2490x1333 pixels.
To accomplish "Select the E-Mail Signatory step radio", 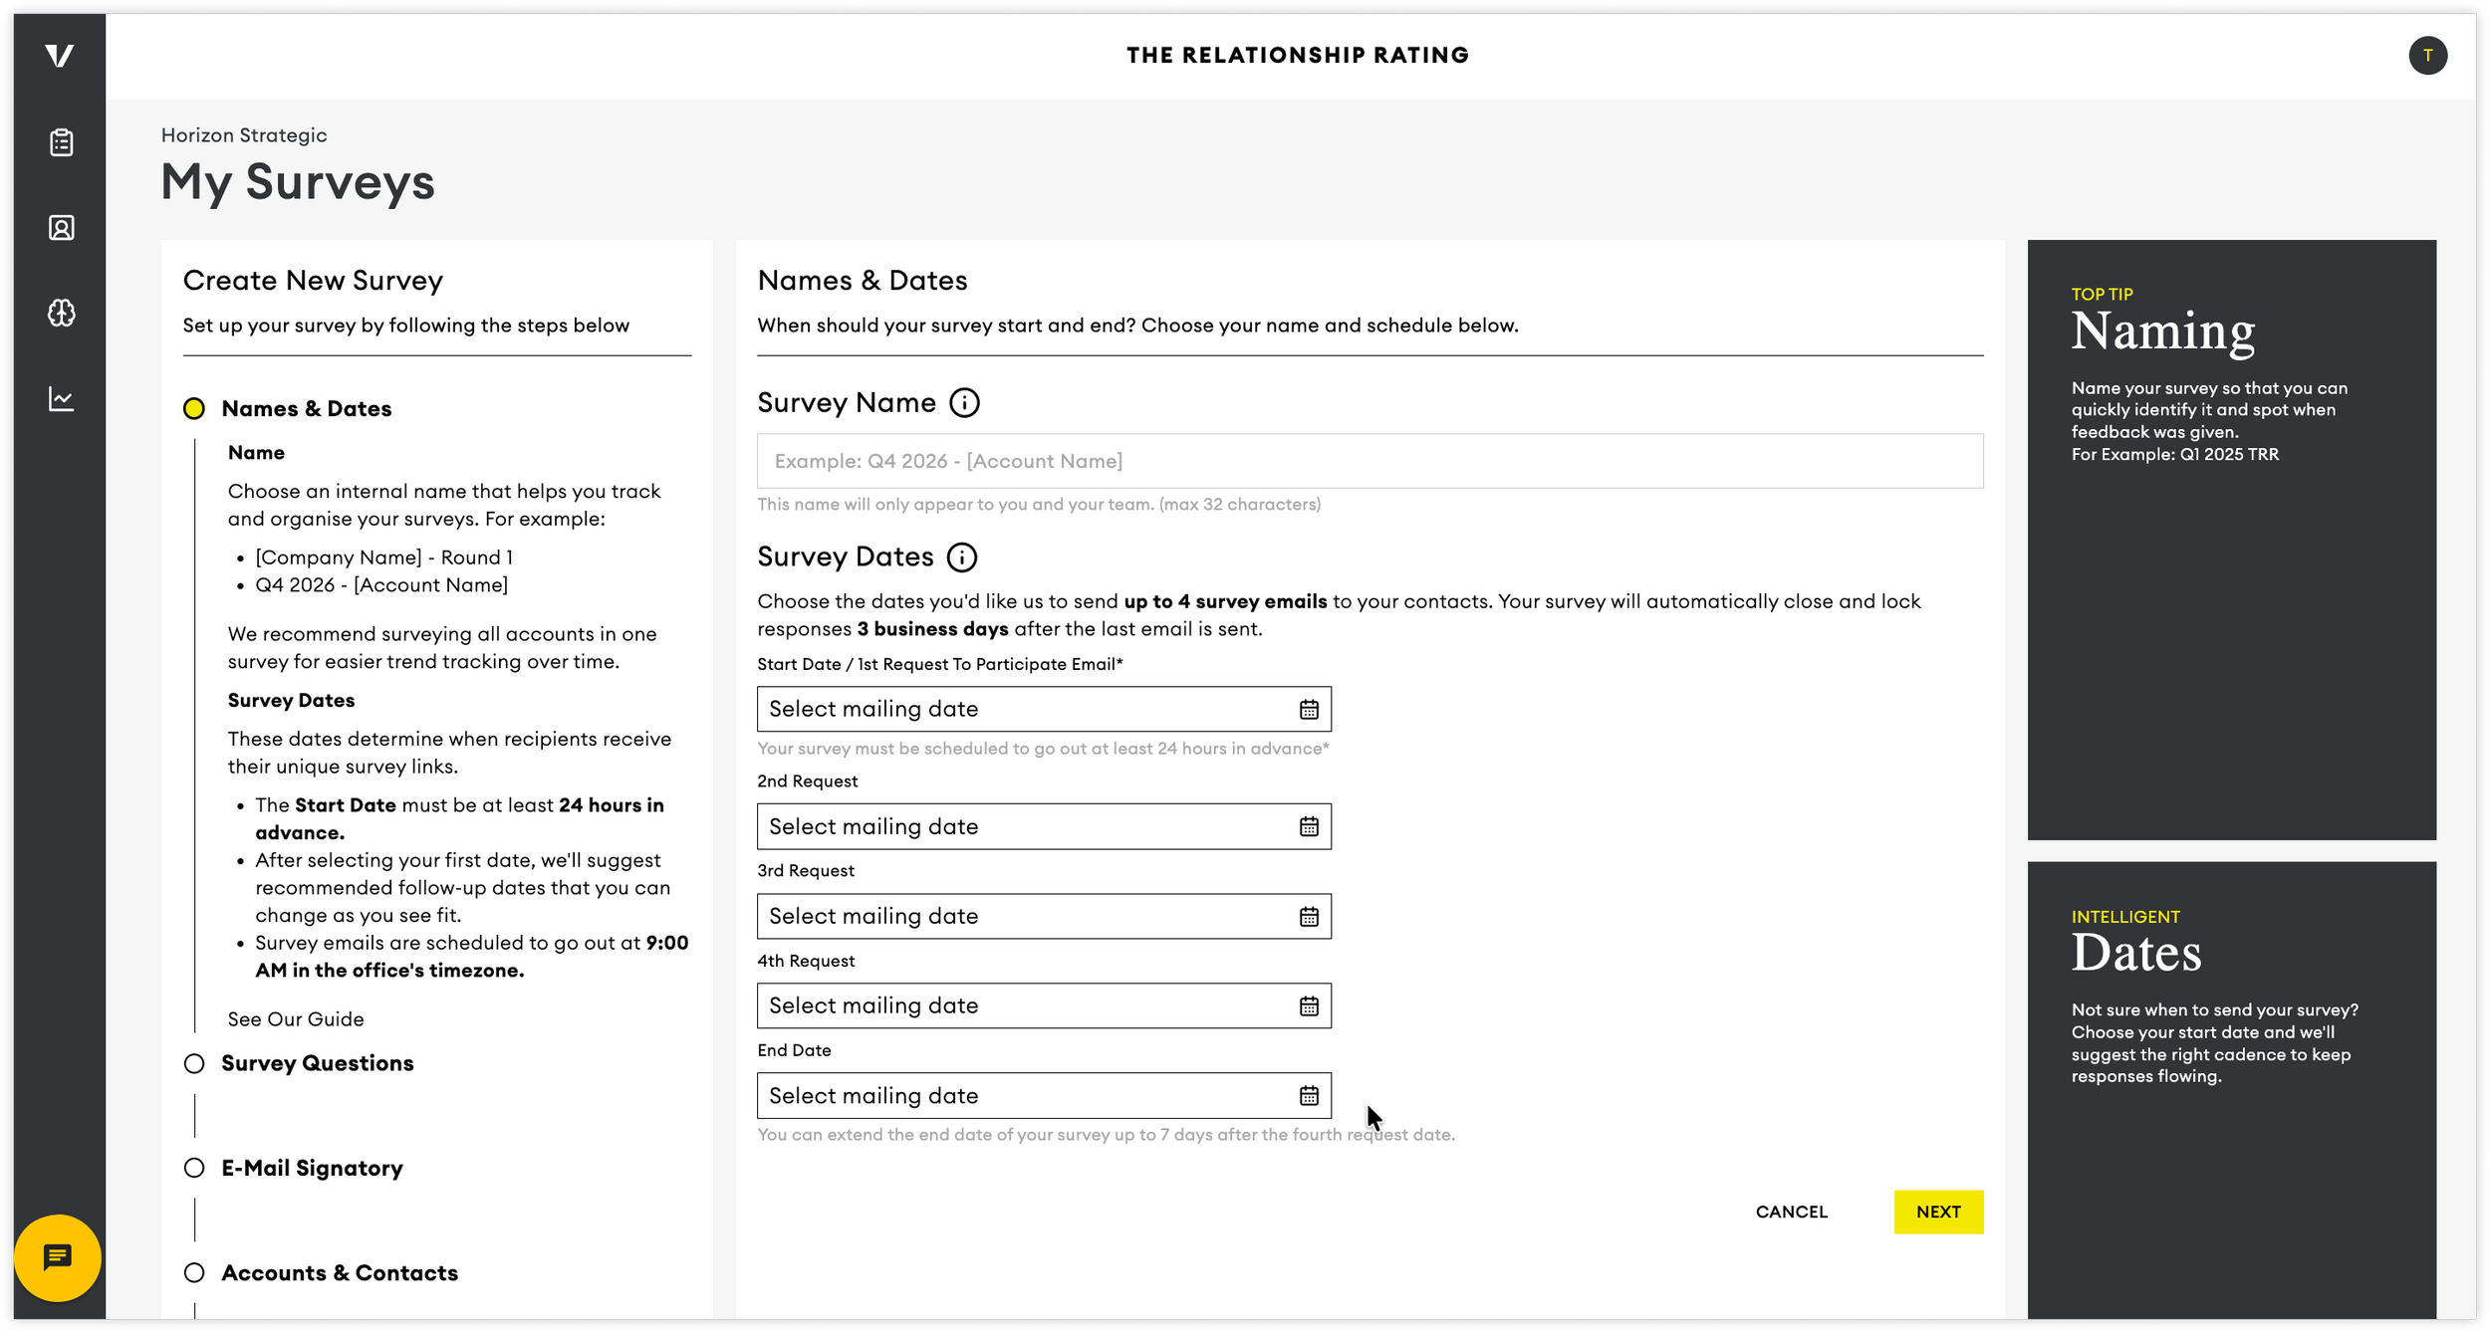I will pos(194,1168).
